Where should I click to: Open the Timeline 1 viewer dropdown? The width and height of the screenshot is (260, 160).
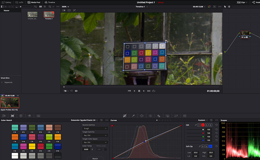coord(142,6)
